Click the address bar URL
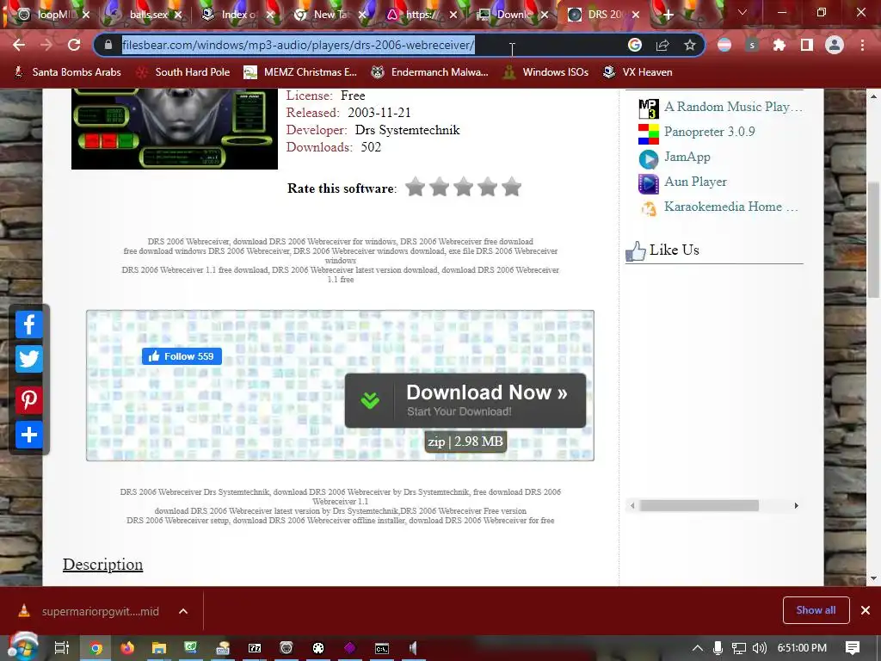Screen dimensions: 881x661 click(299, 45)
